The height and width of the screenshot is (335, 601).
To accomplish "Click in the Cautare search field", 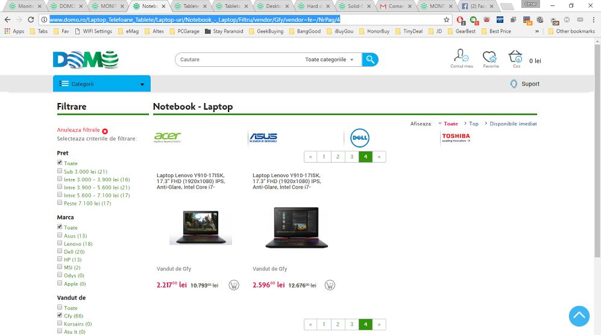I will pos(239,60).
